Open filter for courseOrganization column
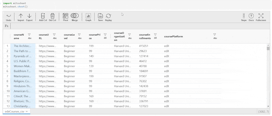Viewport: 272px width, 116px height. tap(129, 35)
